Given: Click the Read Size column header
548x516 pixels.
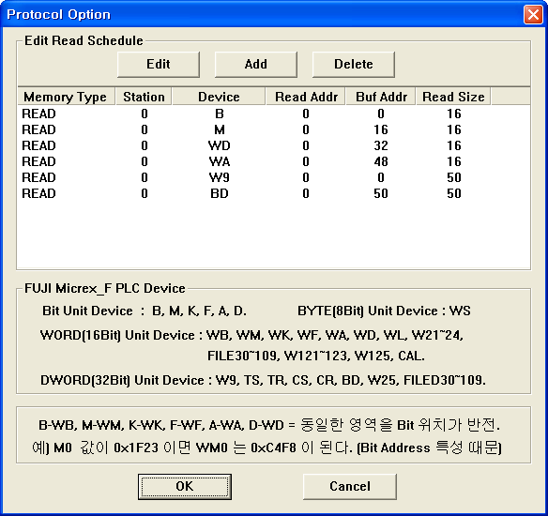Looking at the screenshot, I should (453, 97).
